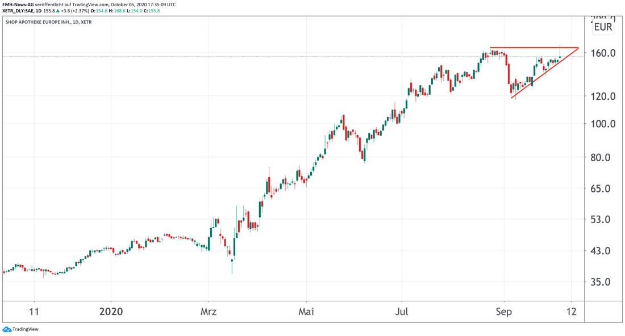
Task: Click the Sep month marker on time axis
Action: [x=503, y=312]
